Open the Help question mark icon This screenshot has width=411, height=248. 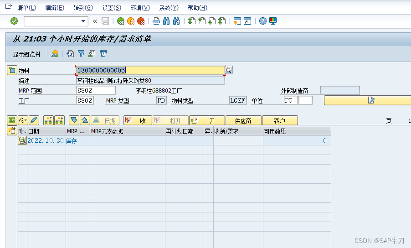[x=262, y=21]
